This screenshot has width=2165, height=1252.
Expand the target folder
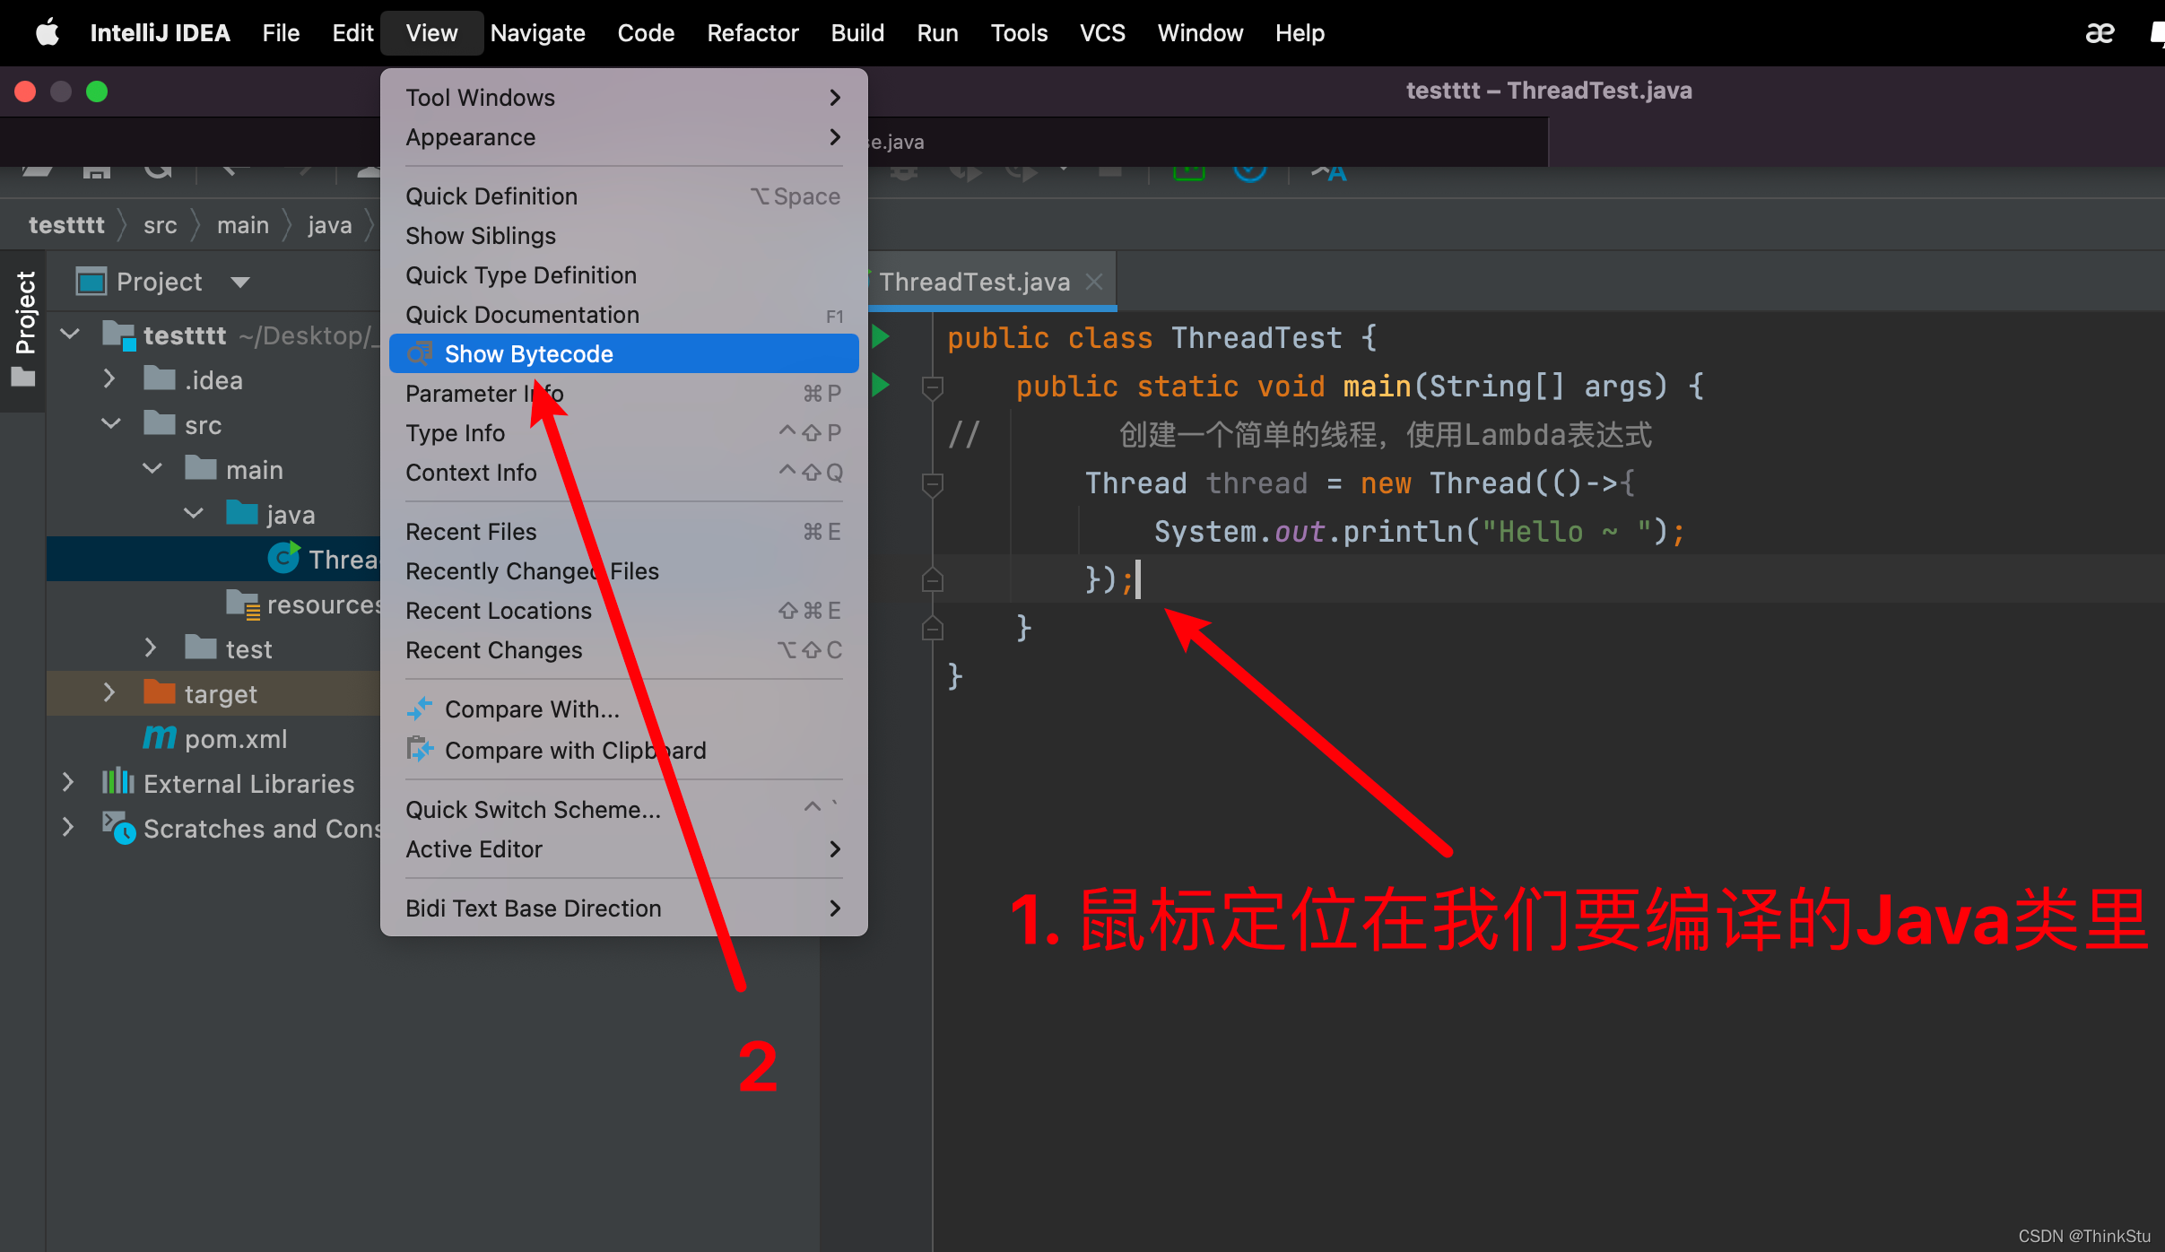[109, 693]
